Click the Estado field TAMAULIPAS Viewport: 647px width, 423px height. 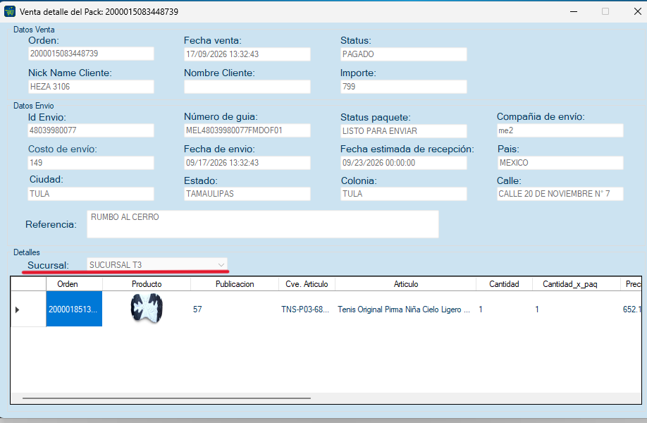click(247, 194)
